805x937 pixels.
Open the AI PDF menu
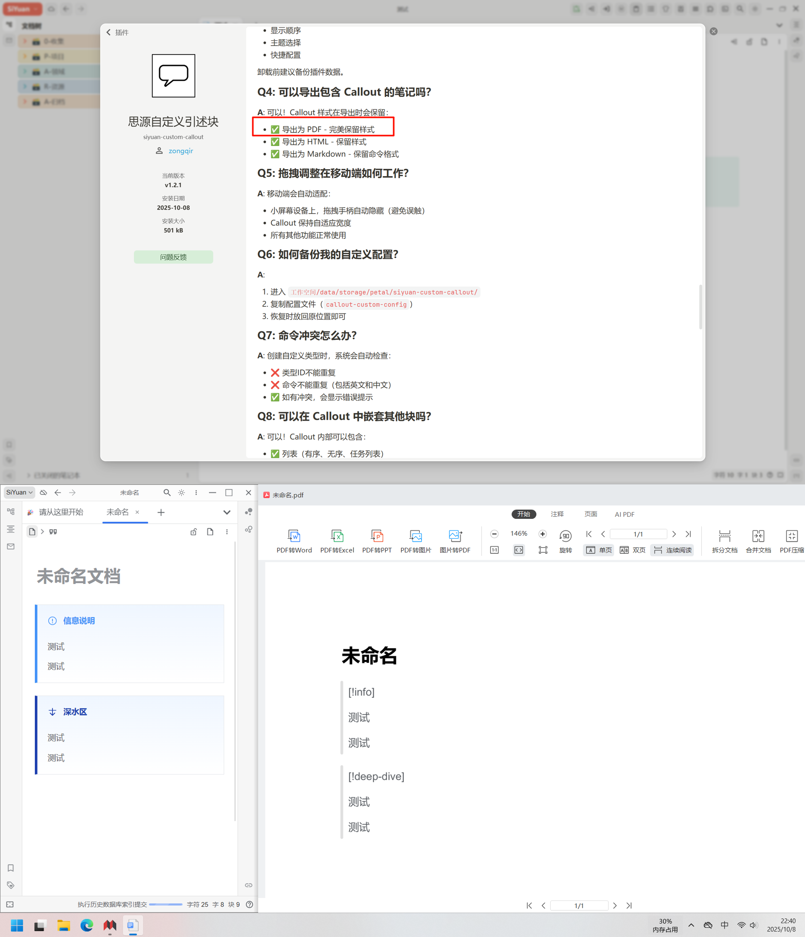click(x=624, y=514)
